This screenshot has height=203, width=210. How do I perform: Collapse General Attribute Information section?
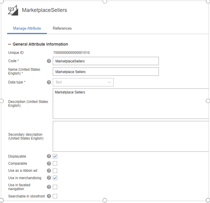pos(9,44)
